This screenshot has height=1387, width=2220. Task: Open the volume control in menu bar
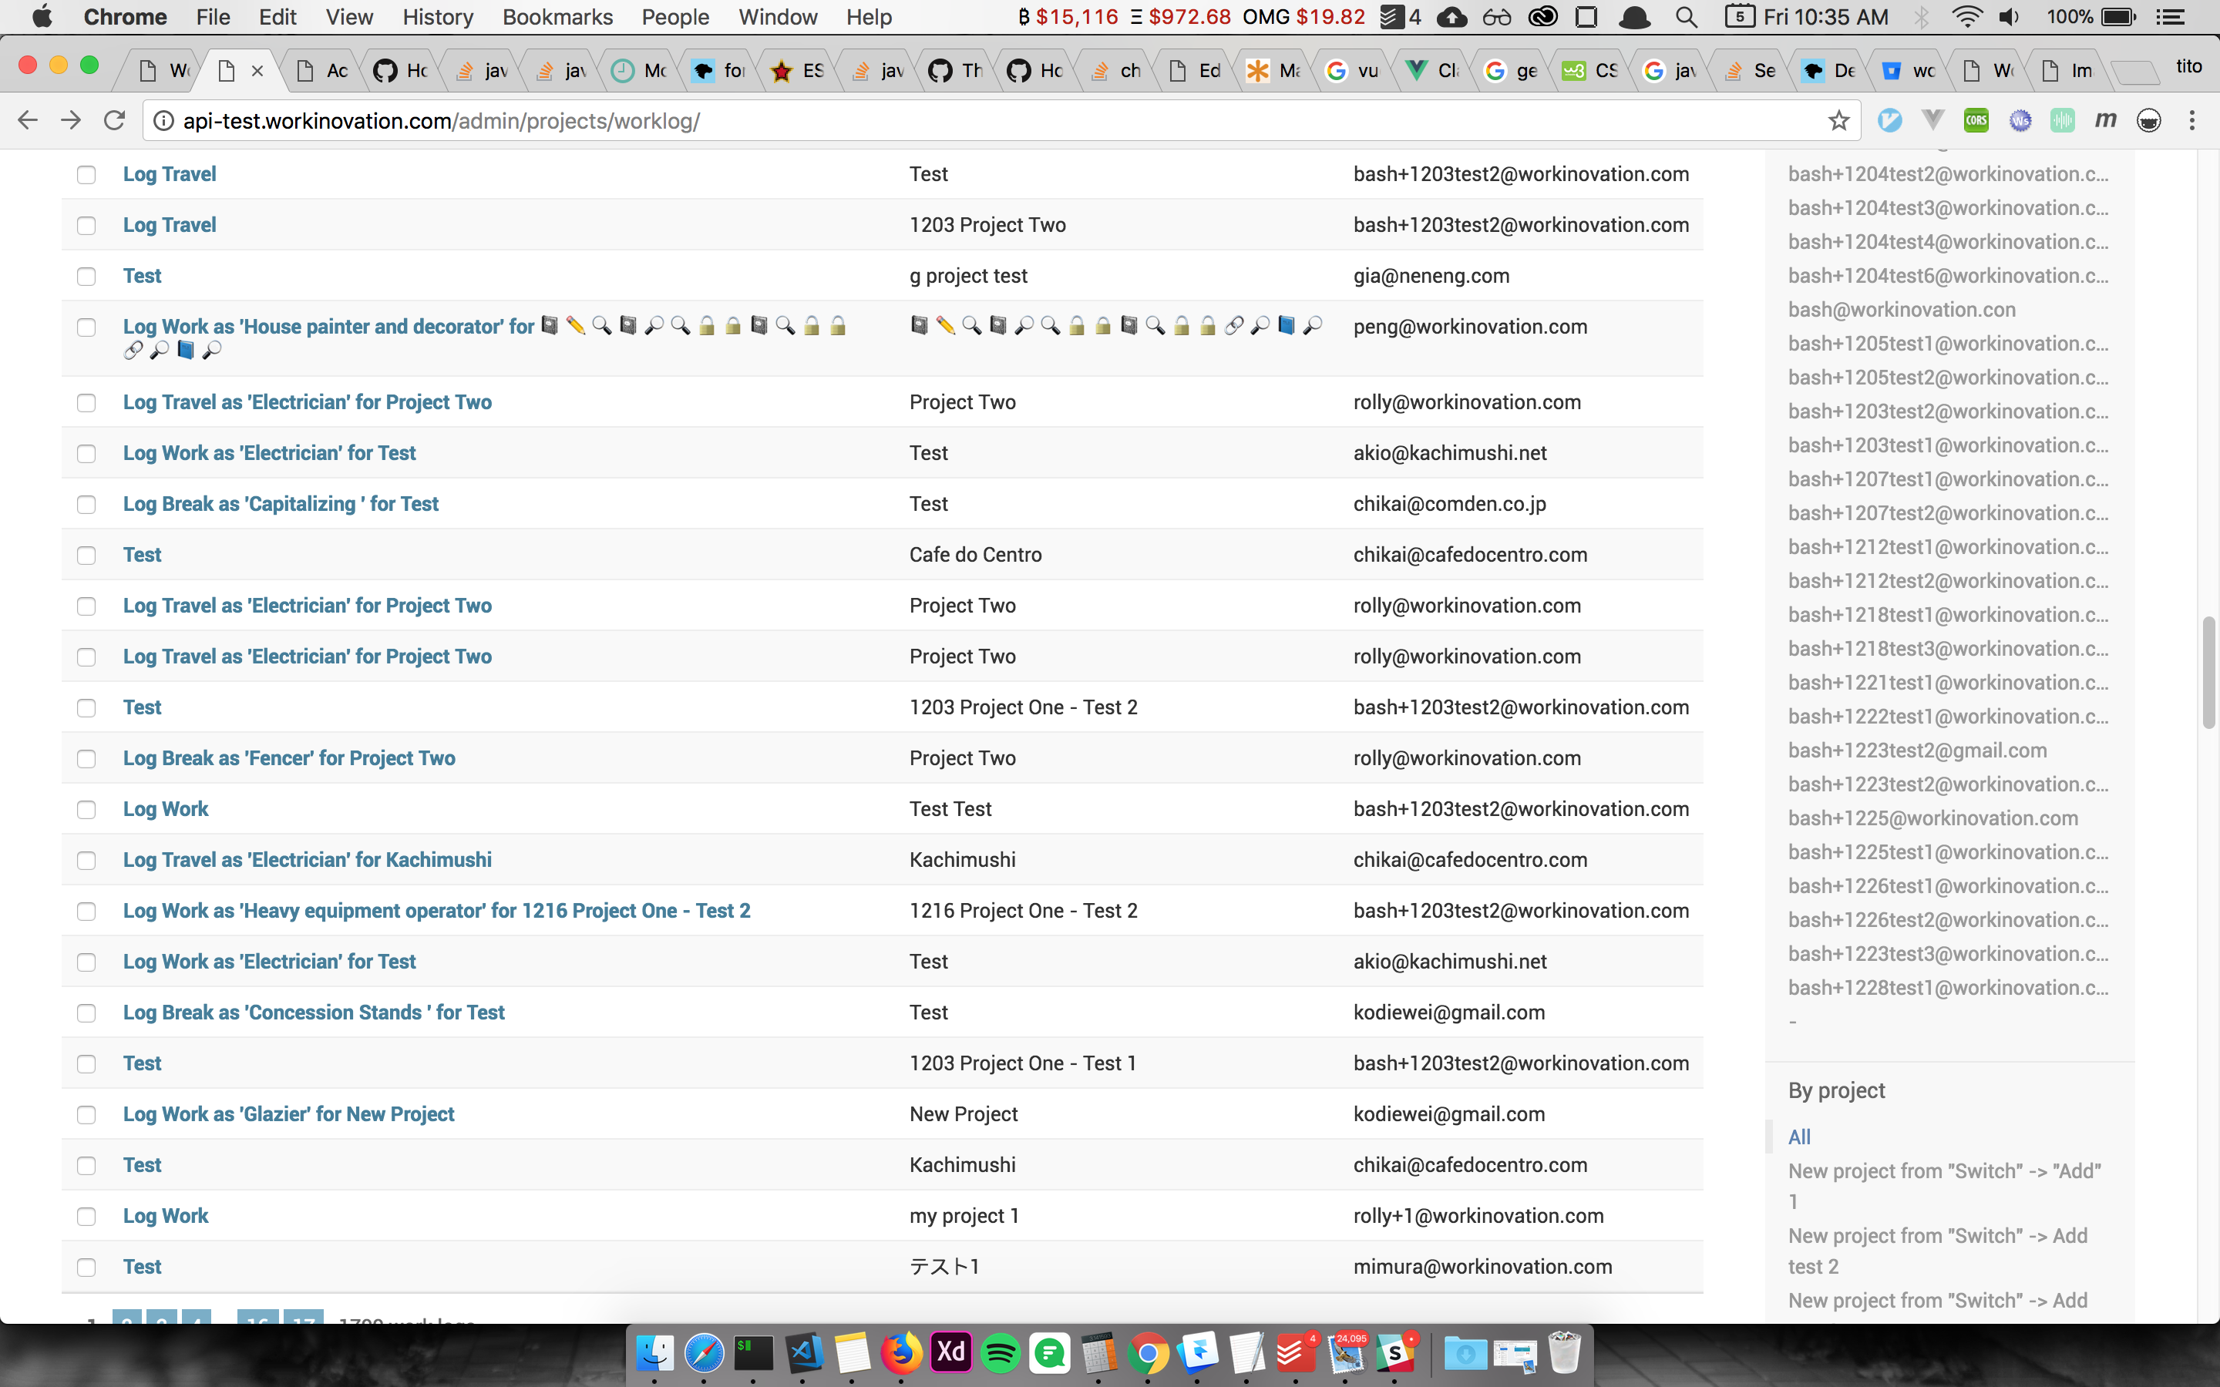[2009, 16]
